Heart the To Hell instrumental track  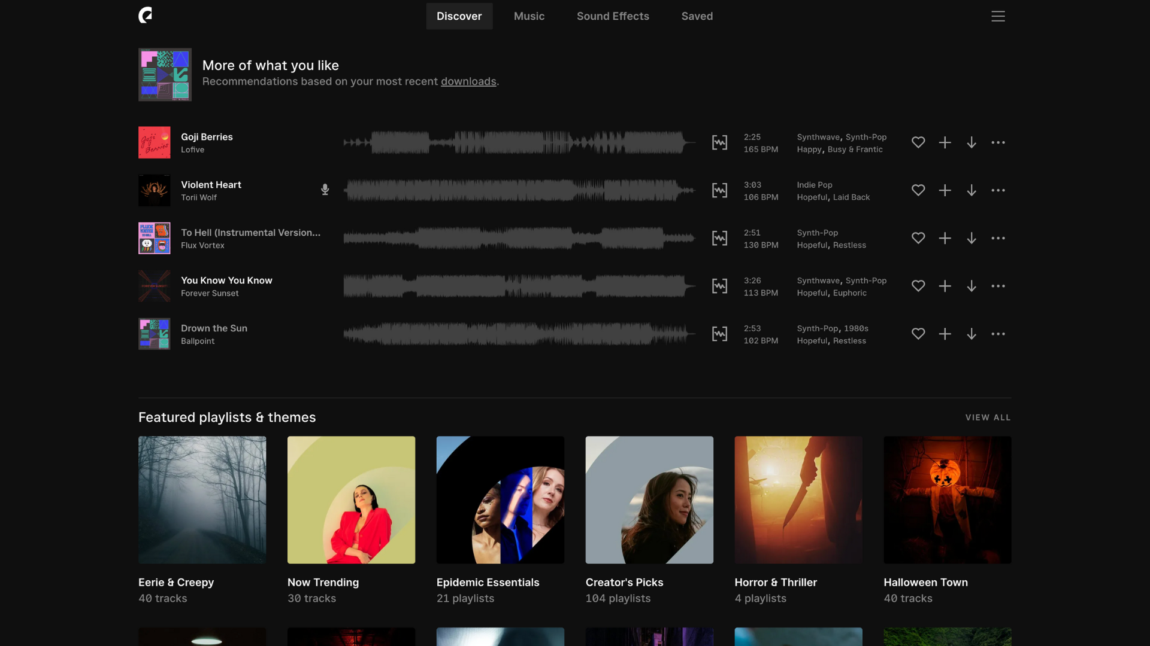point(918,238)
